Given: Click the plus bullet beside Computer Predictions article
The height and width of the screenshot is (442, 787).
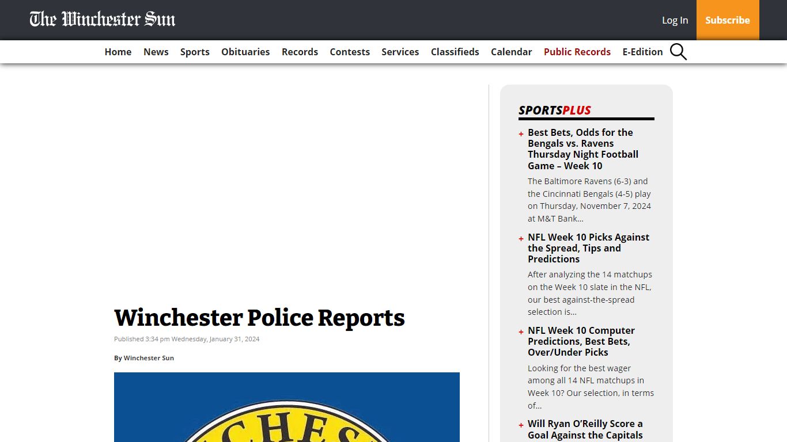Looking at the screenshot, I should [x=521, y=332].
